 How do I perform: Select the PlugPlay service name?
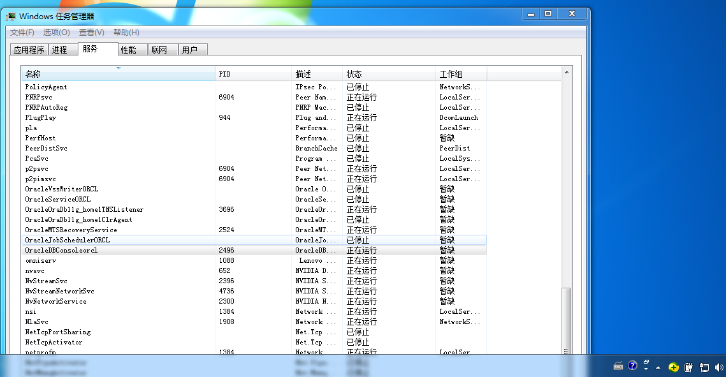coord(40,117)
